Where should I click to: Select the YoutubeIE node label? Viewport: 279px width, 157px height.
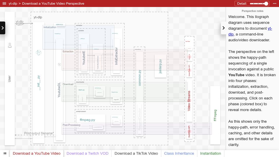click(84, 58)
